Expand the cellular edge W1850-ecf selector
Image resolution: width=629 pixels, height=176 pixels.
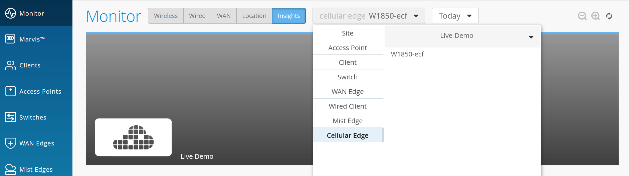369,16
